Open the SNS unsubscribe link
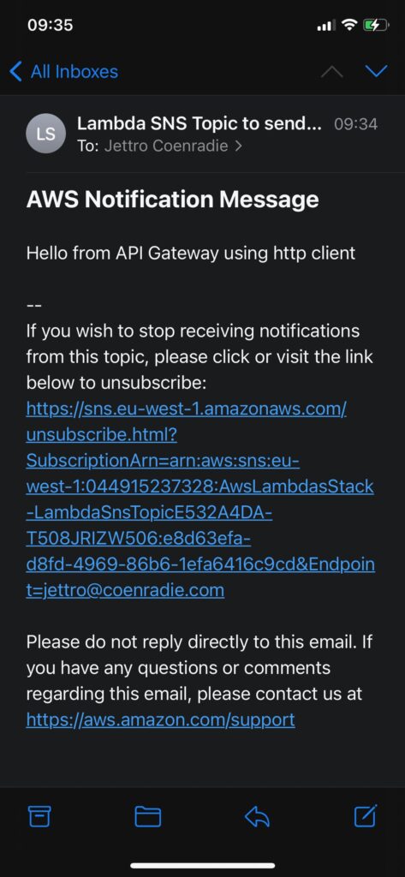This screenshot has width=405, height=877. (x=200, y=499)
